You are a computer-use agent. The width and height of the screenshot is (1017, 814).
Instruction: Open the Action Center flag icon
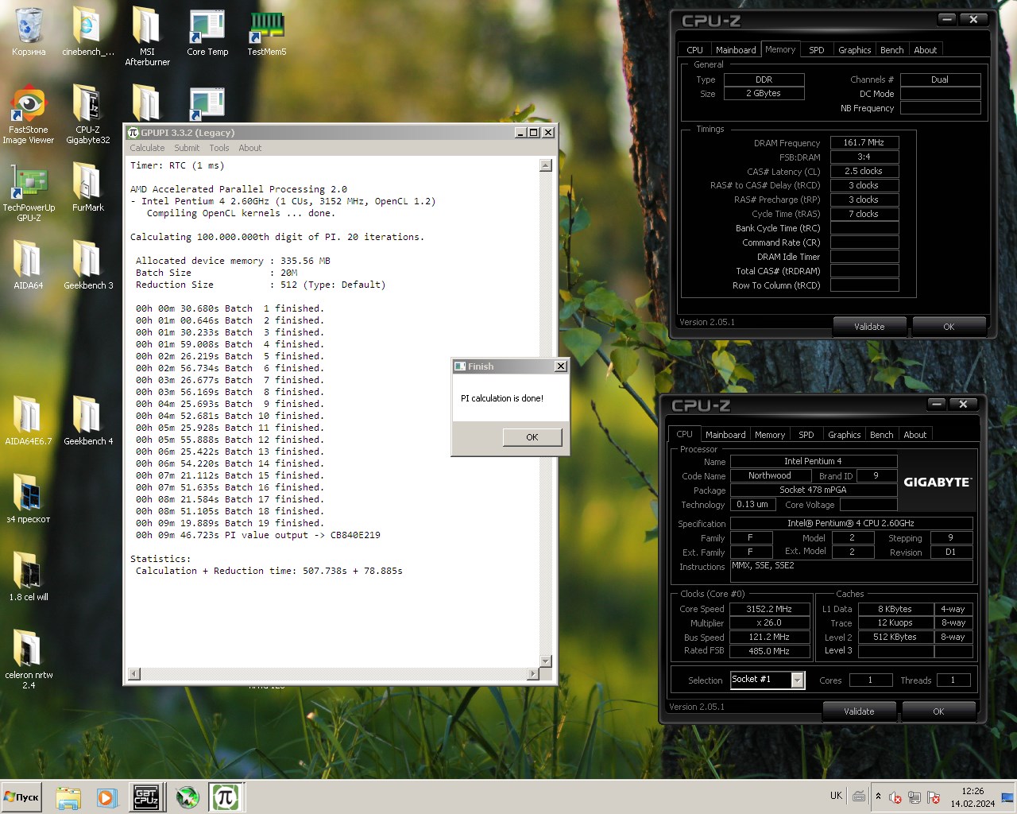click(934, 797)
